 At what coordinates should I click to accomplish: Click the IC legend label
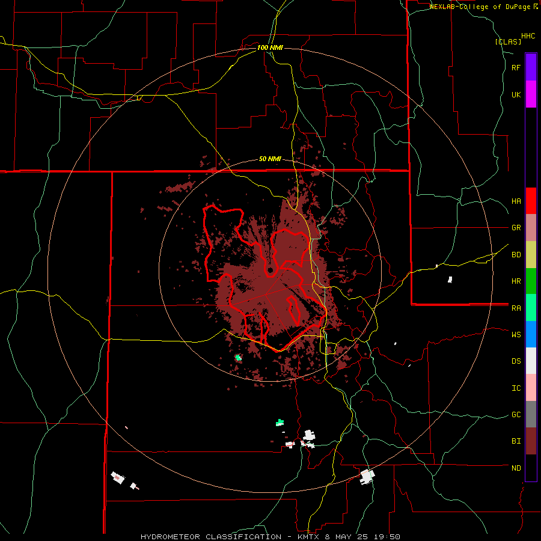516,388
